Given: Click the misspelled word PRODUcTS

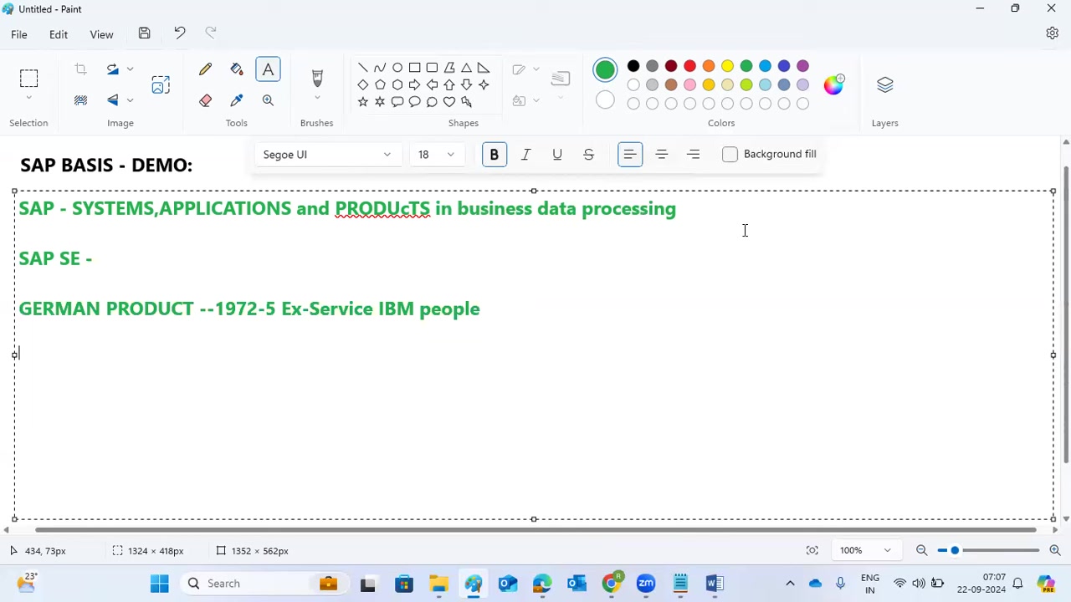Looking at the screenshot, I should click(382, 208).
